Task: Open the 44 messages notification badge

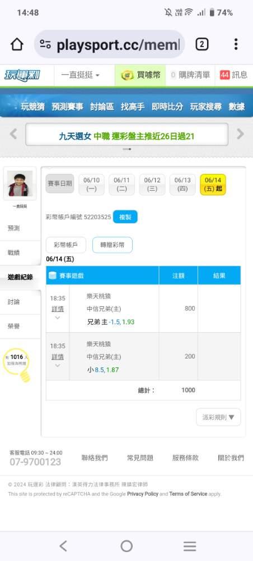Action: pos(224,75)
